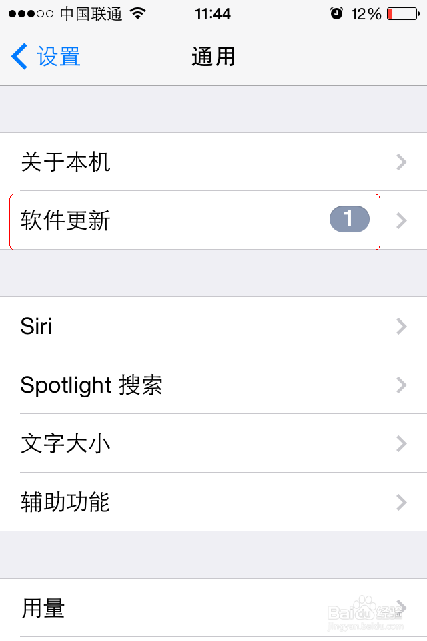Tap the alarm clock status icon
427x641 pixels.
336,14
